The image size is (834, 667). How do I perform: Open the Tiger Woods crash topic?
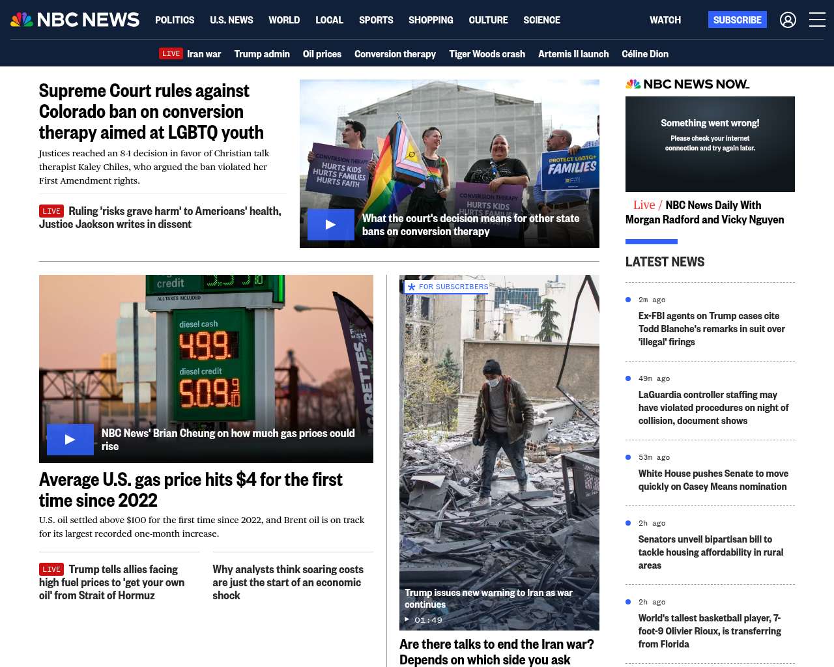click(487, 54)
